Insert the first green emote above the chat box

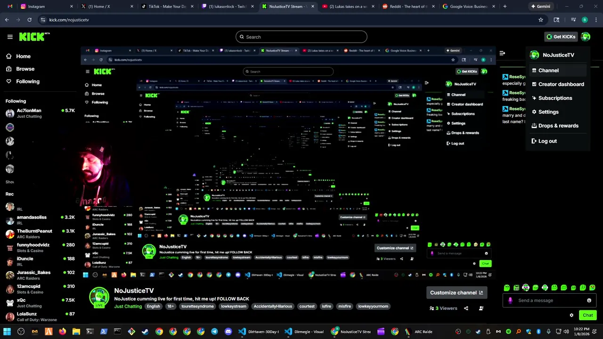[x=507, y=288]
